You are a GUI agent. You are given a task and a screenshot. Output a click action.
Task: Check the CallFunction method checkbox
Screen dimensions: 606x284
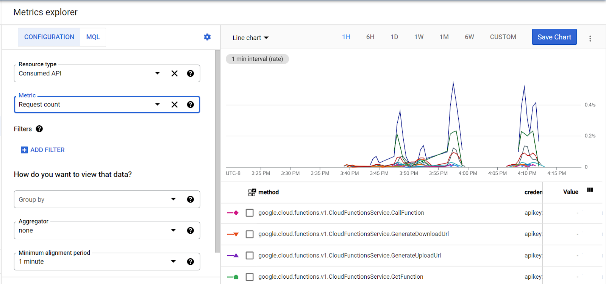[250, 213]
